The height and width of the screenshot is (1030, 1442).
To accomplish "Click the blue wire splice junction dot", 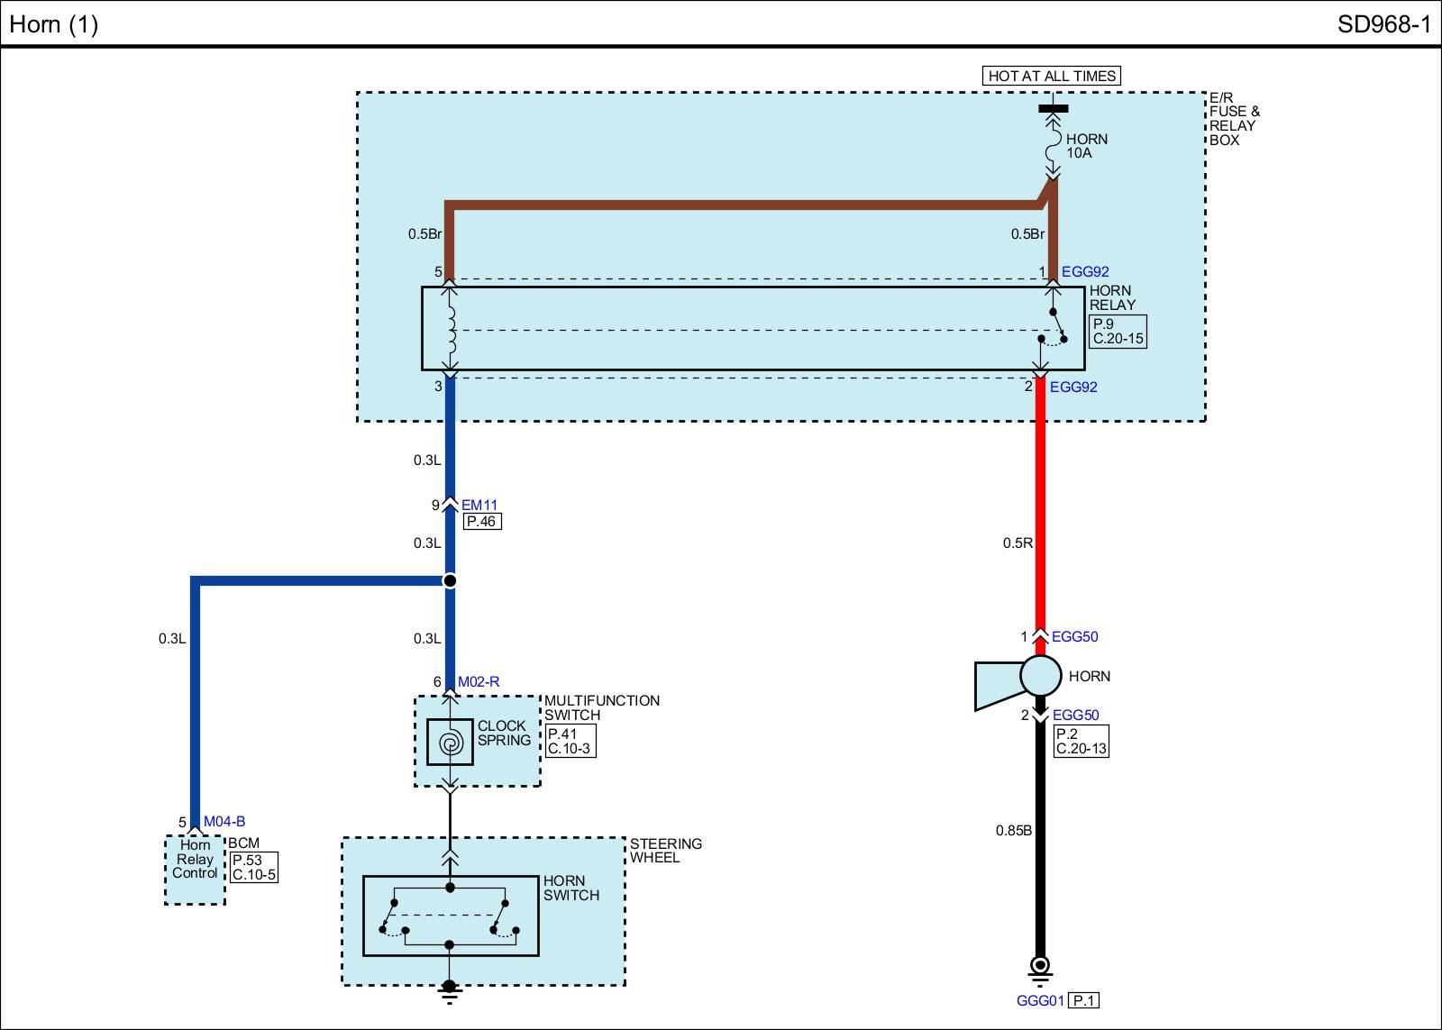I will (x=450, y=581).
